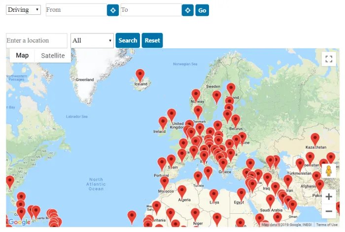345x232 pixels.
Task: Open the Terms of Use link
Action: [327, 225]
